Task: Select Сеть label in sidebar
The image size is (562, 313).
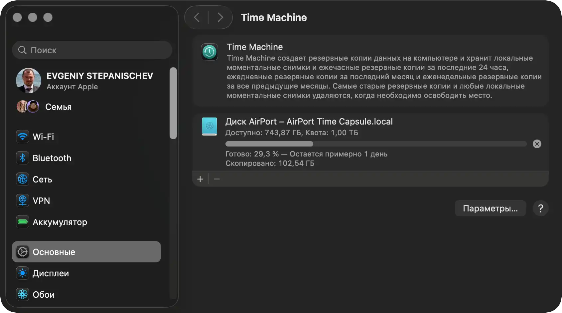Action: (x=42, y=179)
